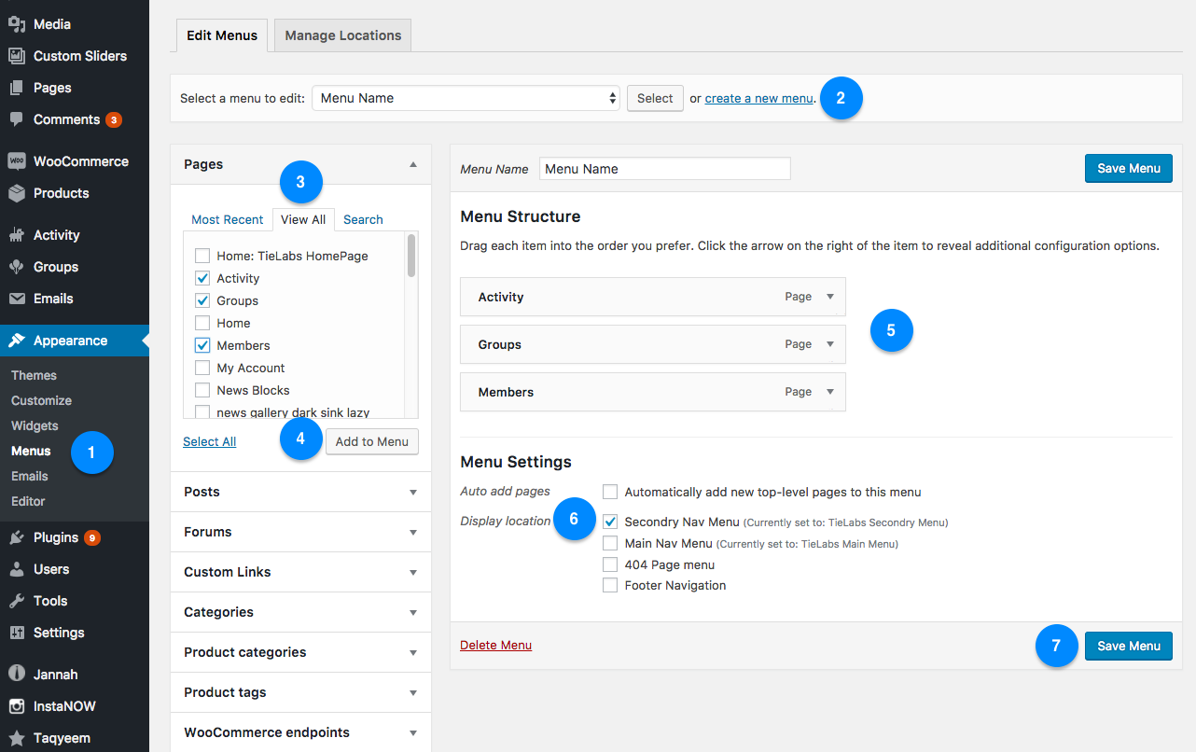Open Customize submenu item
This screenshot has width=1196, height=752.
point(41,400)
